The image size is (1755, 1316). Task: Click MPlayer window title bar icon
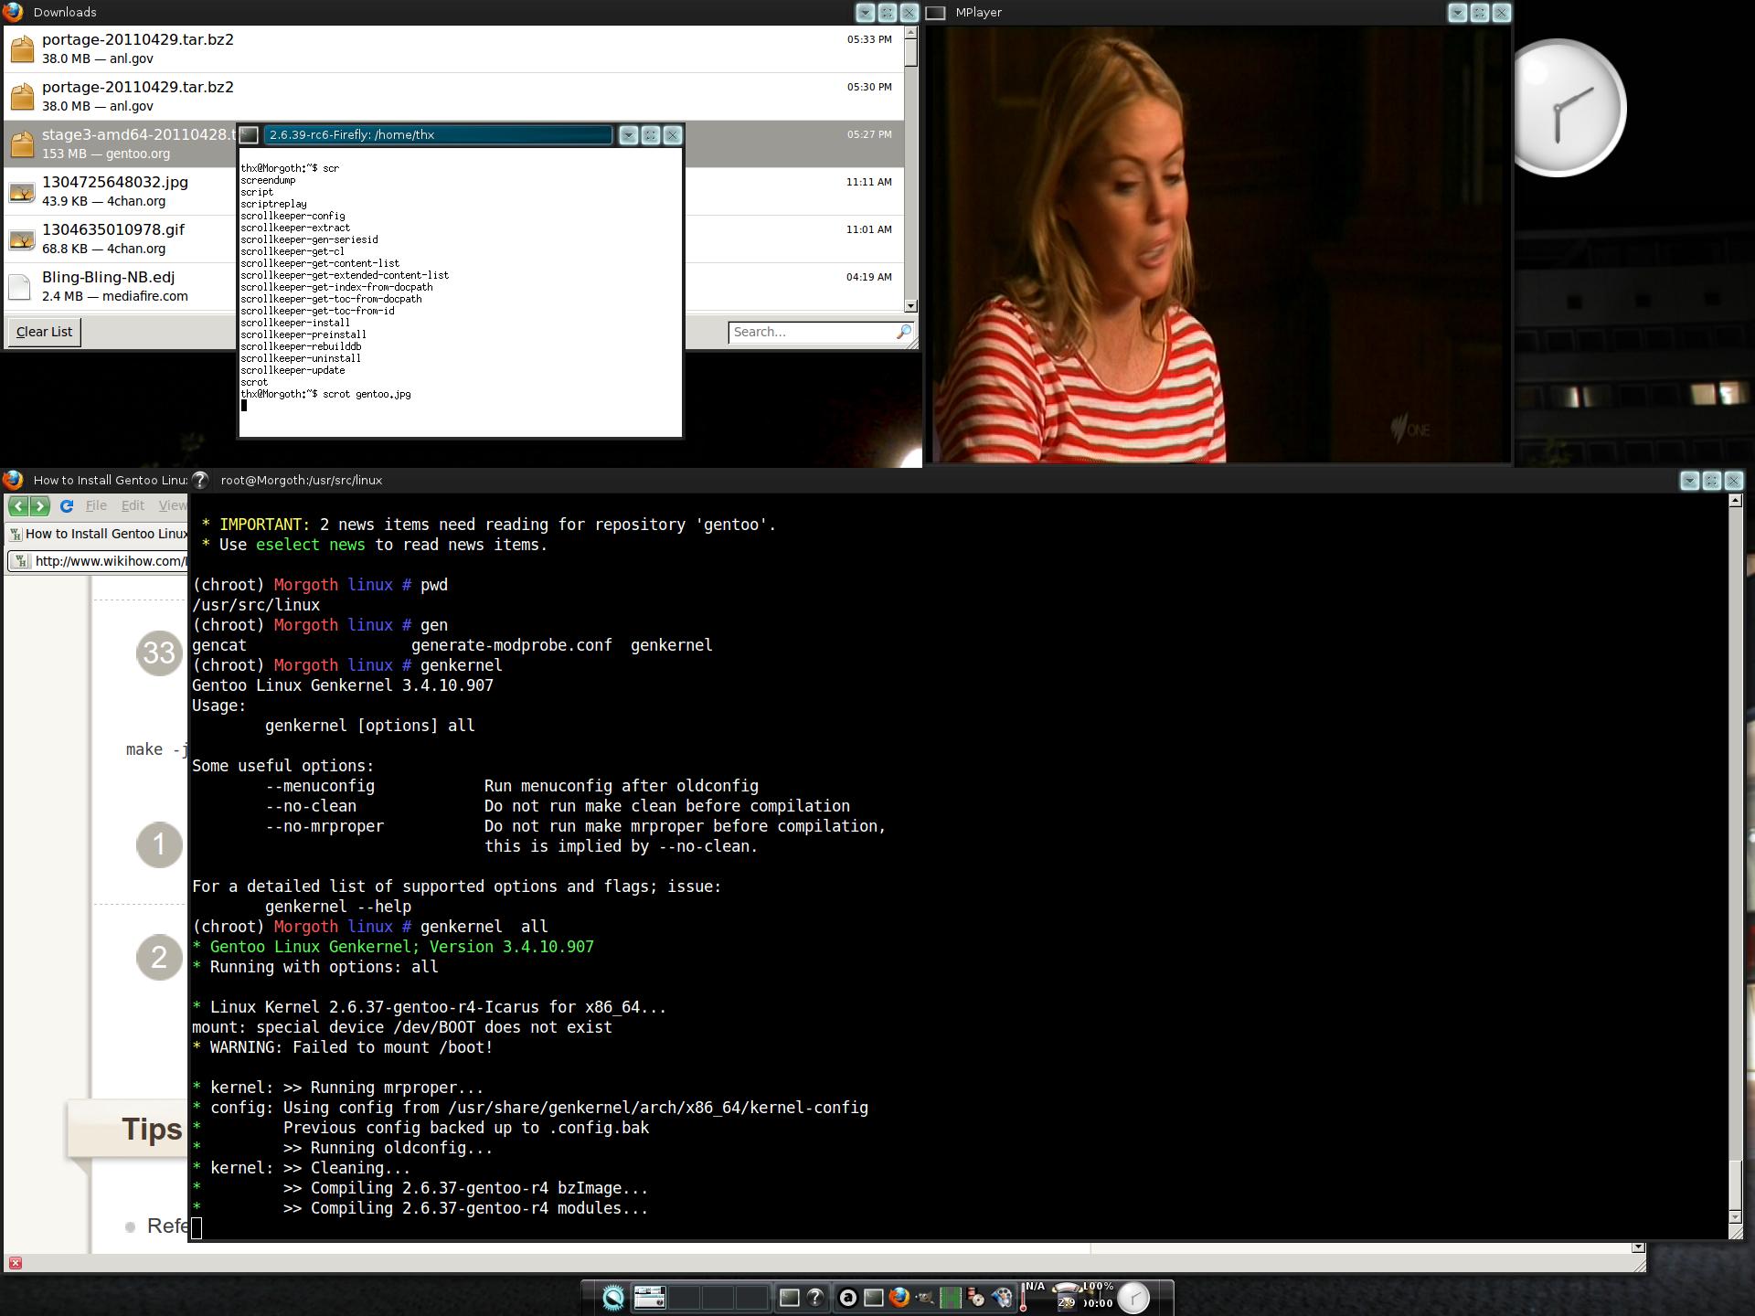935,13
